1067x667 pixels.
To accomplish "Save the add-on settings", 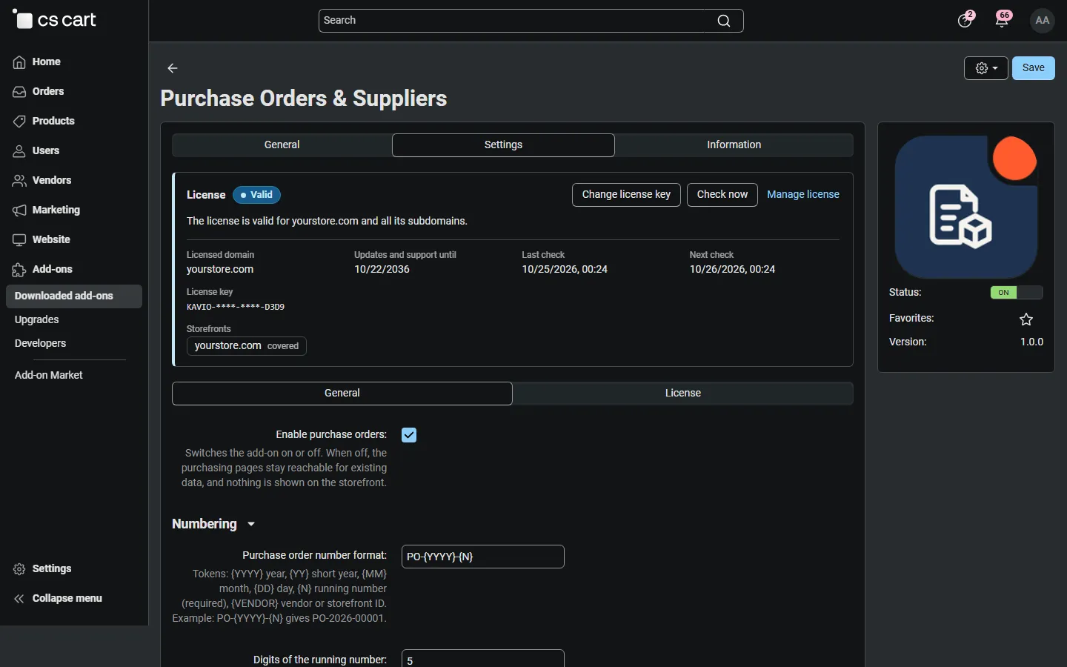I will coord(1034,68).
